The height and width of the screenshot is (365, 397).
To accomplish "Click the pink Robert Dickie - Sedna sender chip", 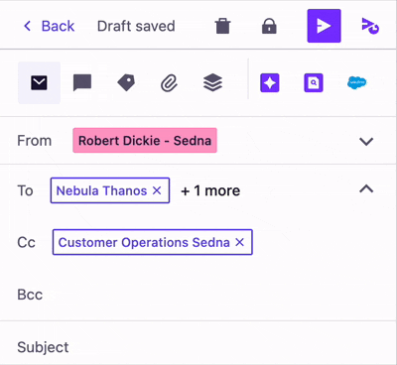I will [145, 141].
